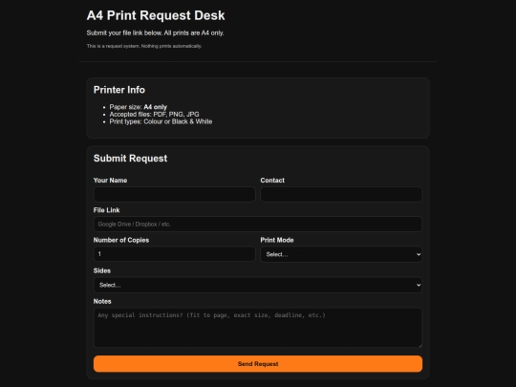This screenshot has width=516, height=387.
Task: Click the Your Name label
Action: click(x=110, y=181)
